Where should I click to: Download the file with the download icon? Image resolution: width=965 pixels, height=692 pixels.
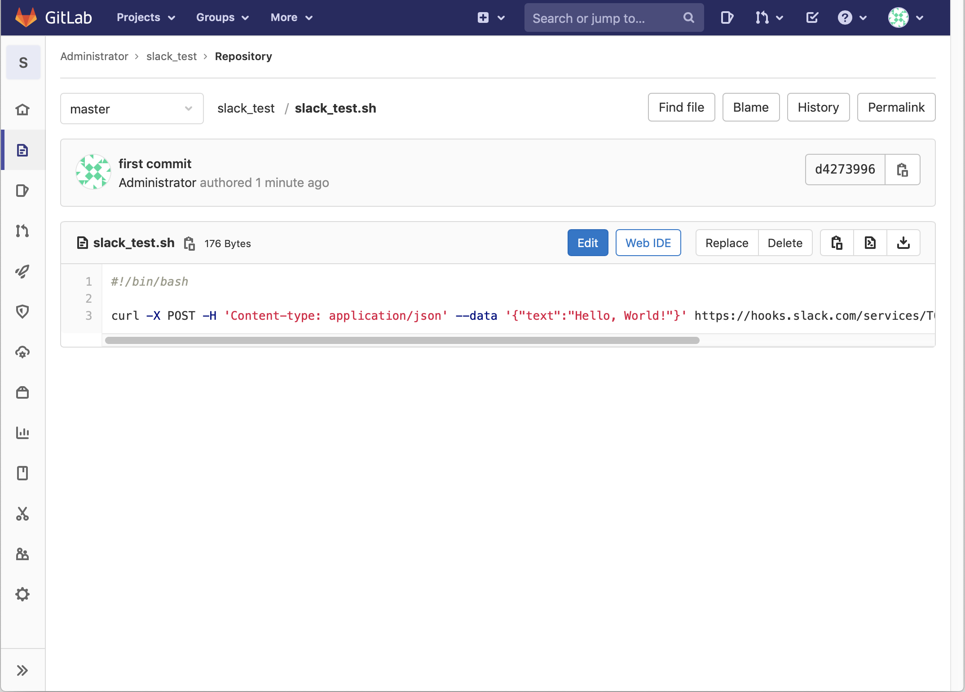(x=903, y=243)
